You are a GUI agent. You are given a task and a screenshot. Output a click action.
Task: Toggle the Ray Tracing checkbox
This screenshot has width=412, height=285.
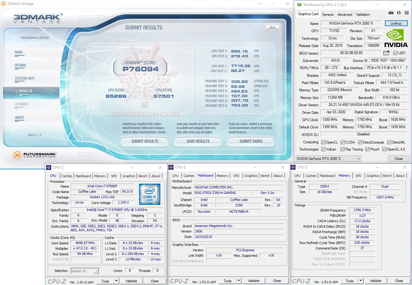343,149
